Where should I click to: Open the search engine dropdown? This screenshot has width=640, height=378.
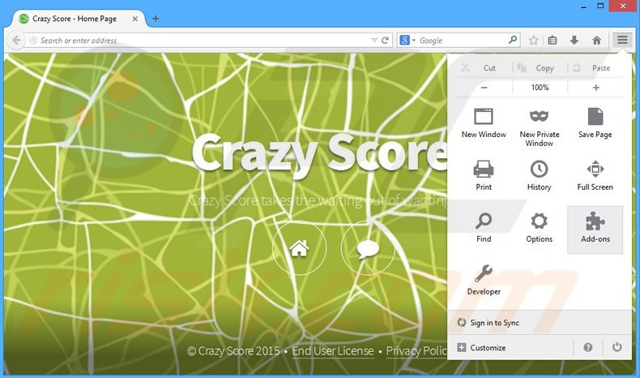(407, 40)
